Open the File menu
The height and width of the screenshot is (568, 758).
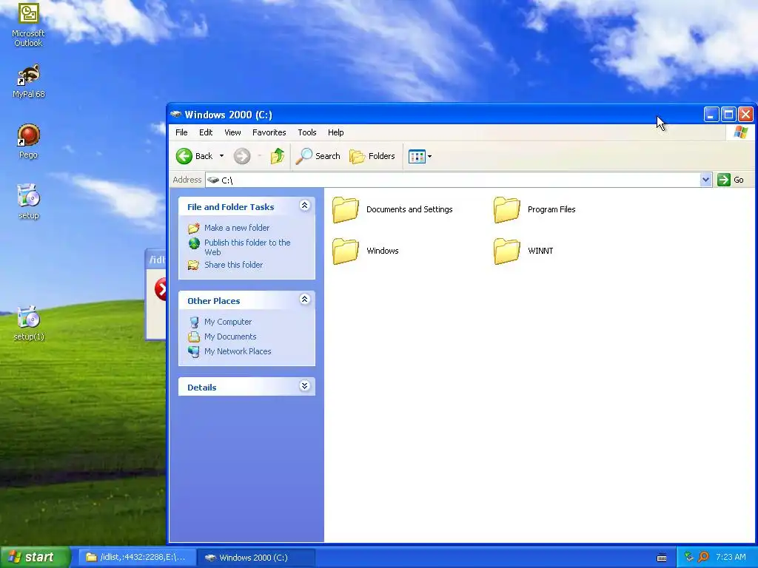(x=181, y=132)
